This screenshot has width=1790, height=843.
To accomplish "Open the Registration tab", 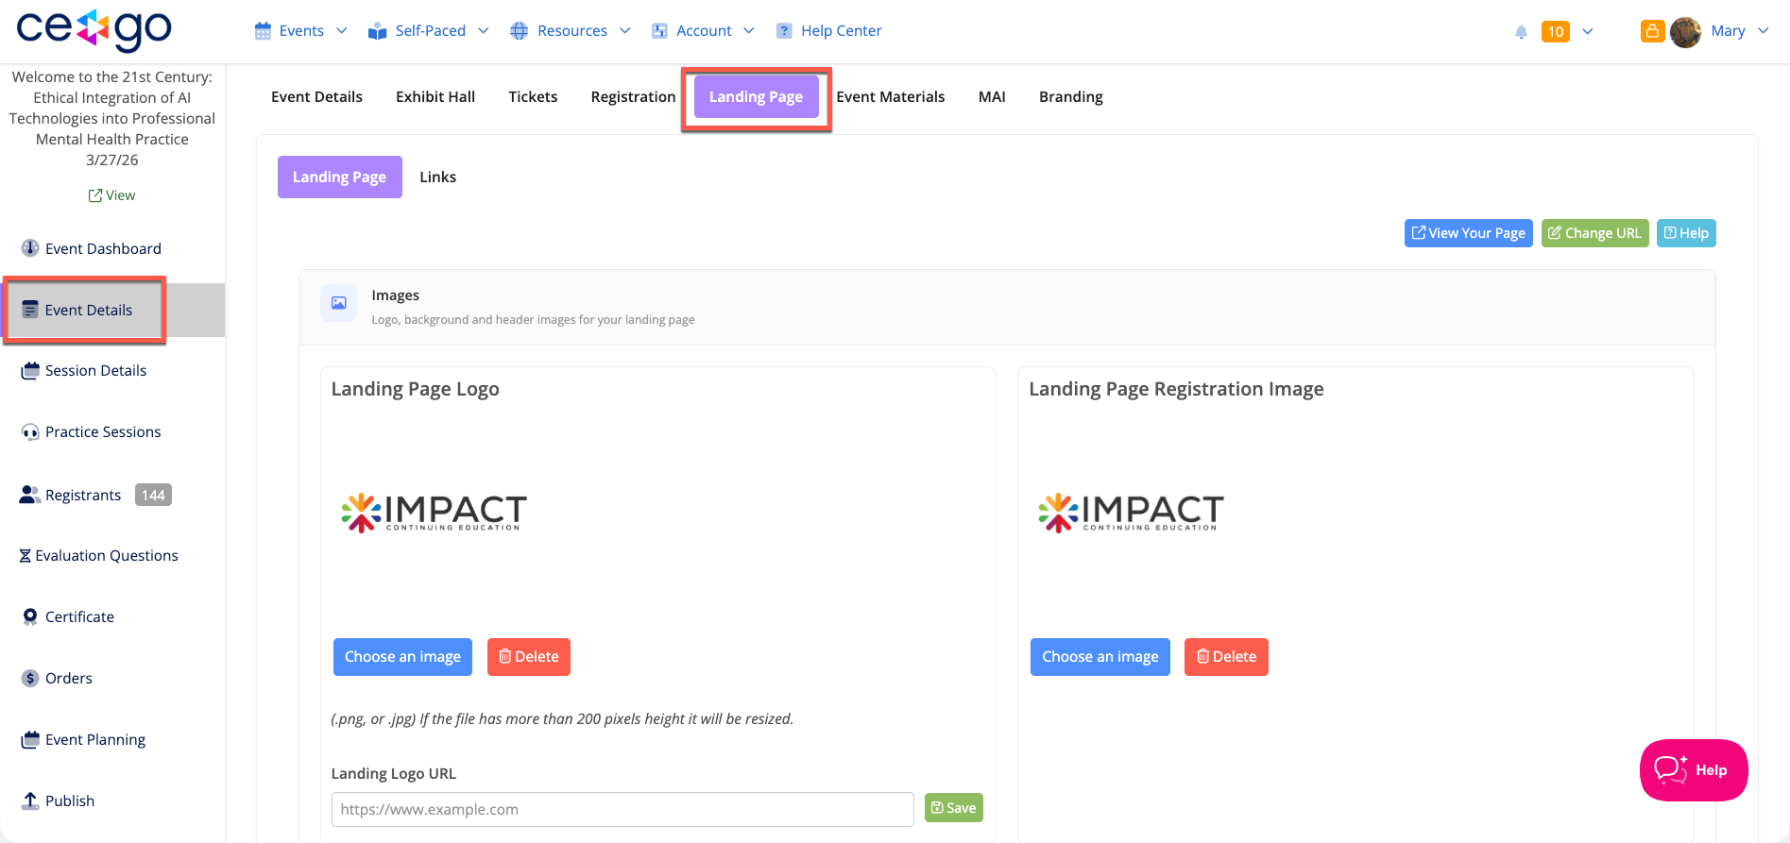I will 633,96.
